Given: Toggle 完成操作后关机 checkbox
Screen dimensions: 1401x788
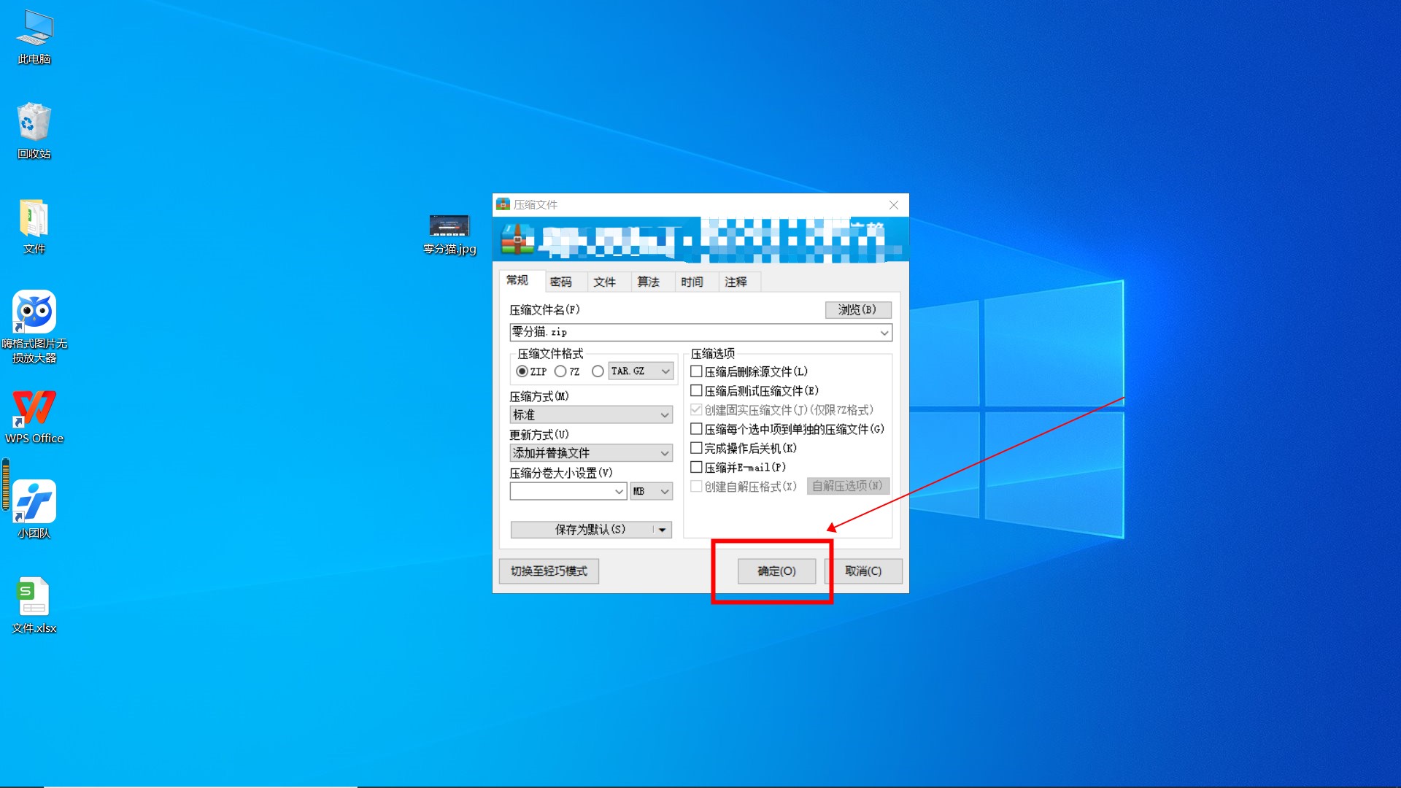Looking at the screenshot, I should click(696, 448).
